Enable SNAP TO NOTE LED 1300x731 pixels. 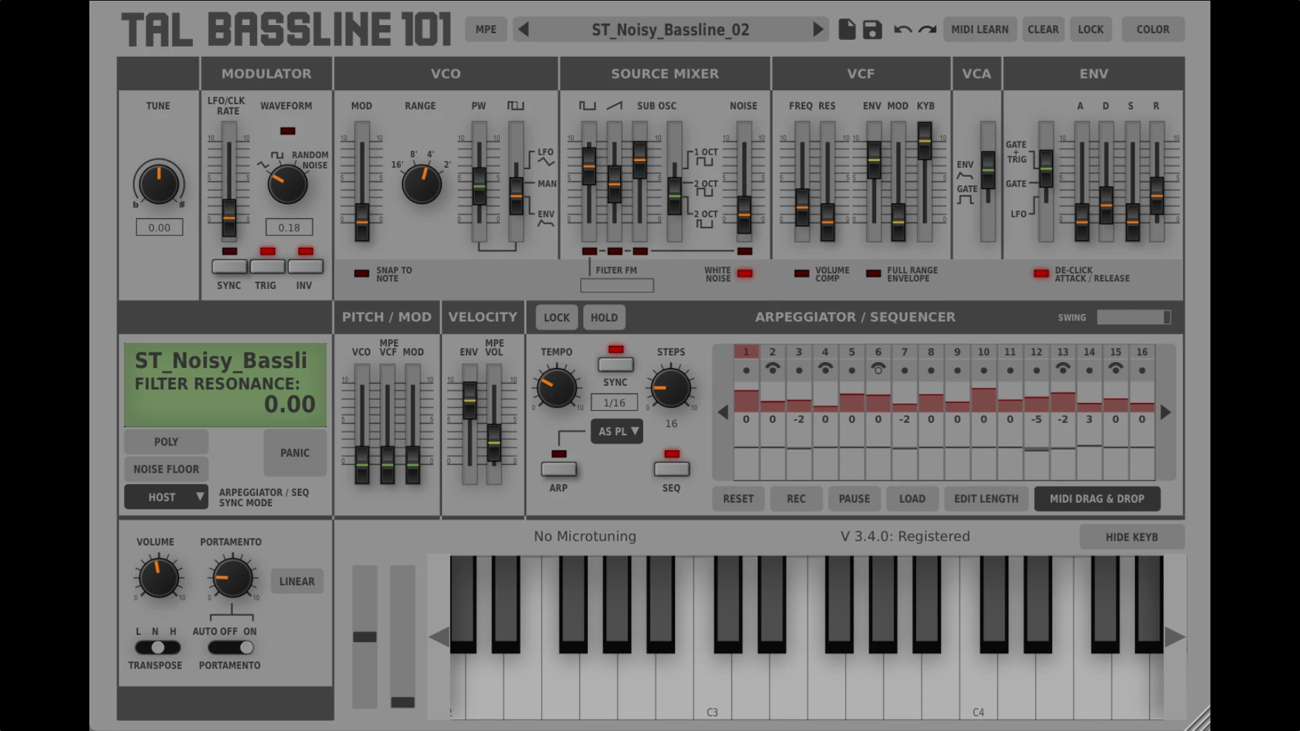click(x=362, y=273)
